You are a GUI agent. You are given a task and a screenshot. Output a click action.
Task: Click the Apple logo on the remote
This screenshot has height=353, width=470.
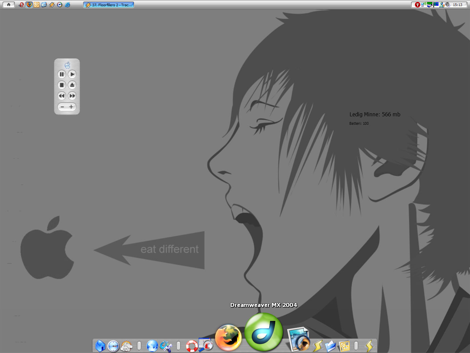[x=67, y=65]
